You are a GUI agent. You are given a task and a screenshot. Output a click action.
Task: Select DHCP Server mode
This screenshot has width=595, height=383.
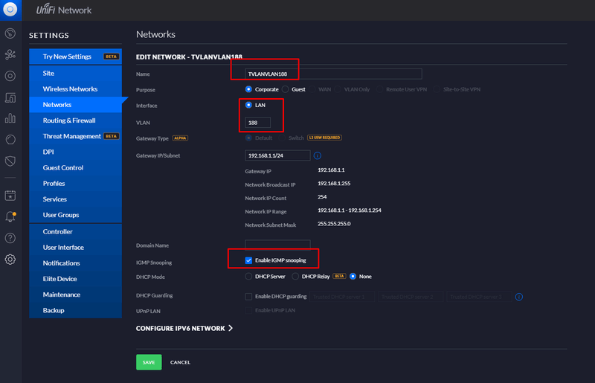pos(248,277)
